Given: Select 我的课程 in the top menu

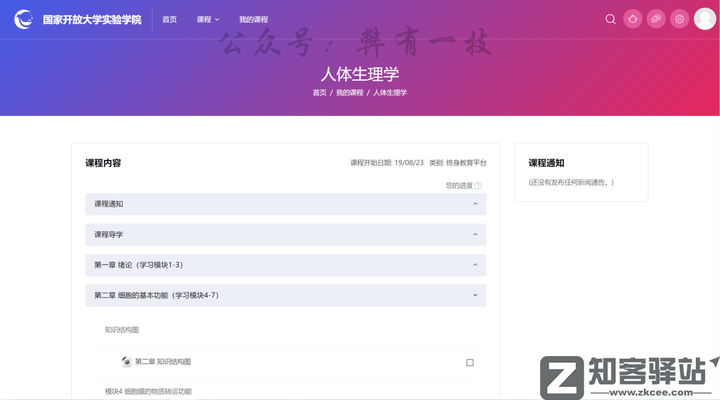Looking at the screenshot, I should tap(253, 19).
